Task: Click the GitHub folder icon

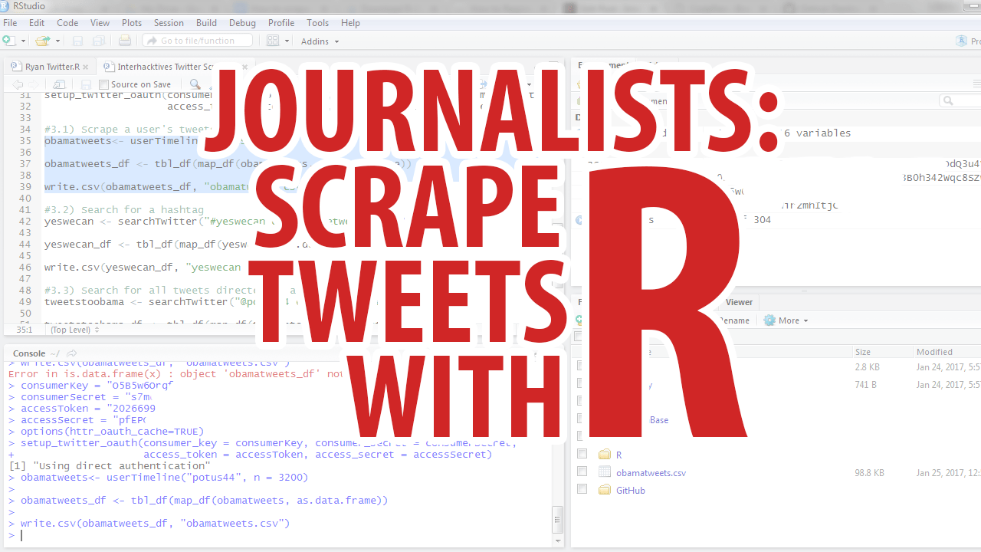Action: click(604, 490)
